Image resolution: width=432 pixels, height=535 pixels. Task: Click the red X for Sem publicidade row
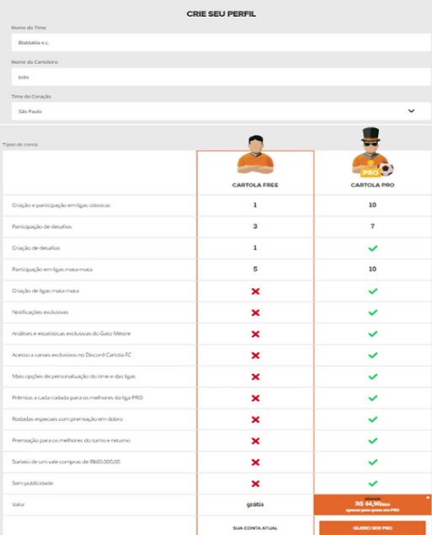(x=255, y=484)
